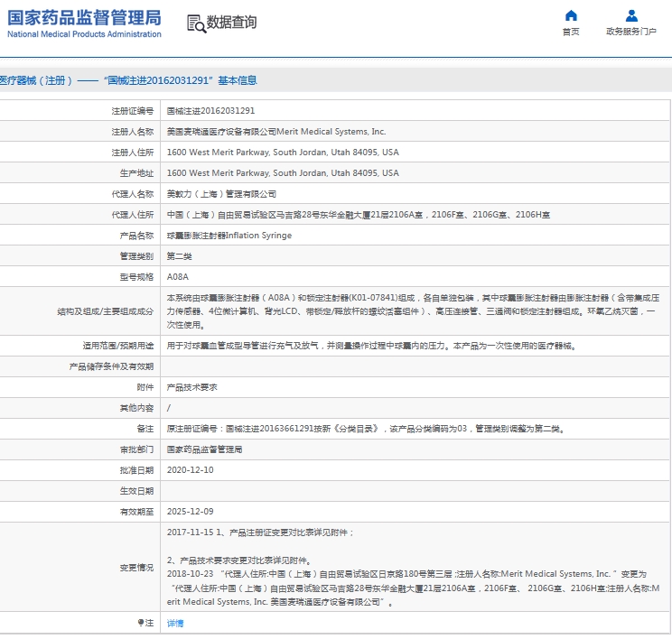Click the Merit Medical Systems registrant name

click(x=276, y=132)
